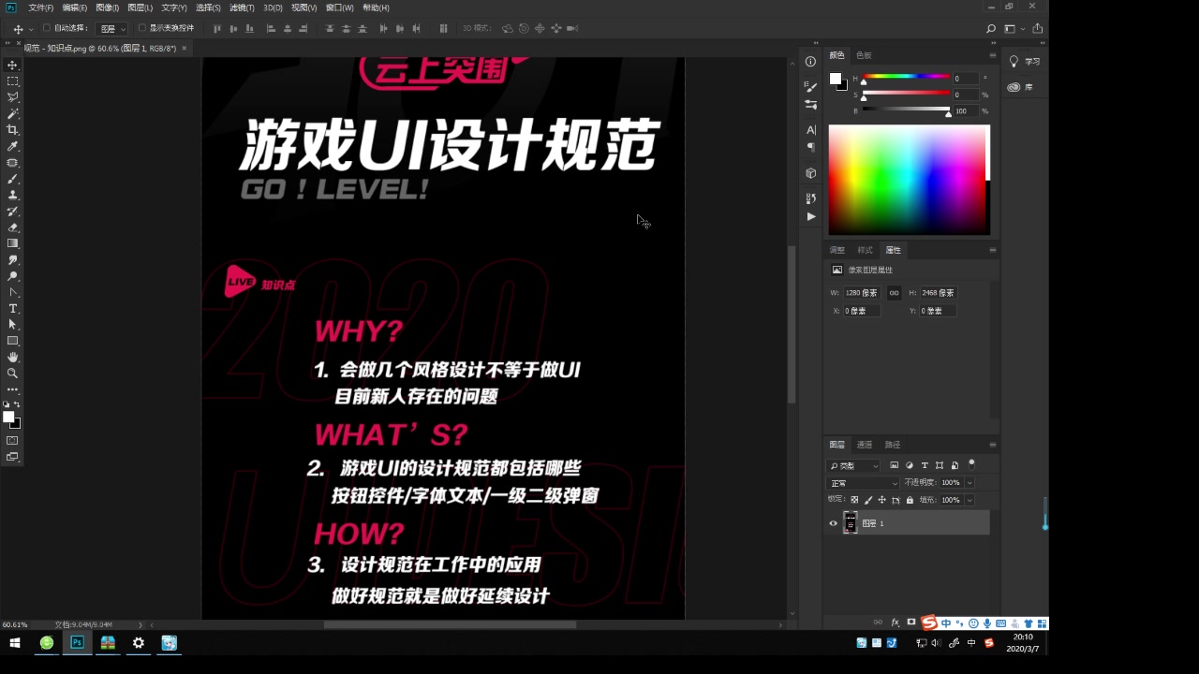This screenshot has height=674, width=1199.
Task: Click the search icon in options bar
Action: (x=991, y=29)
